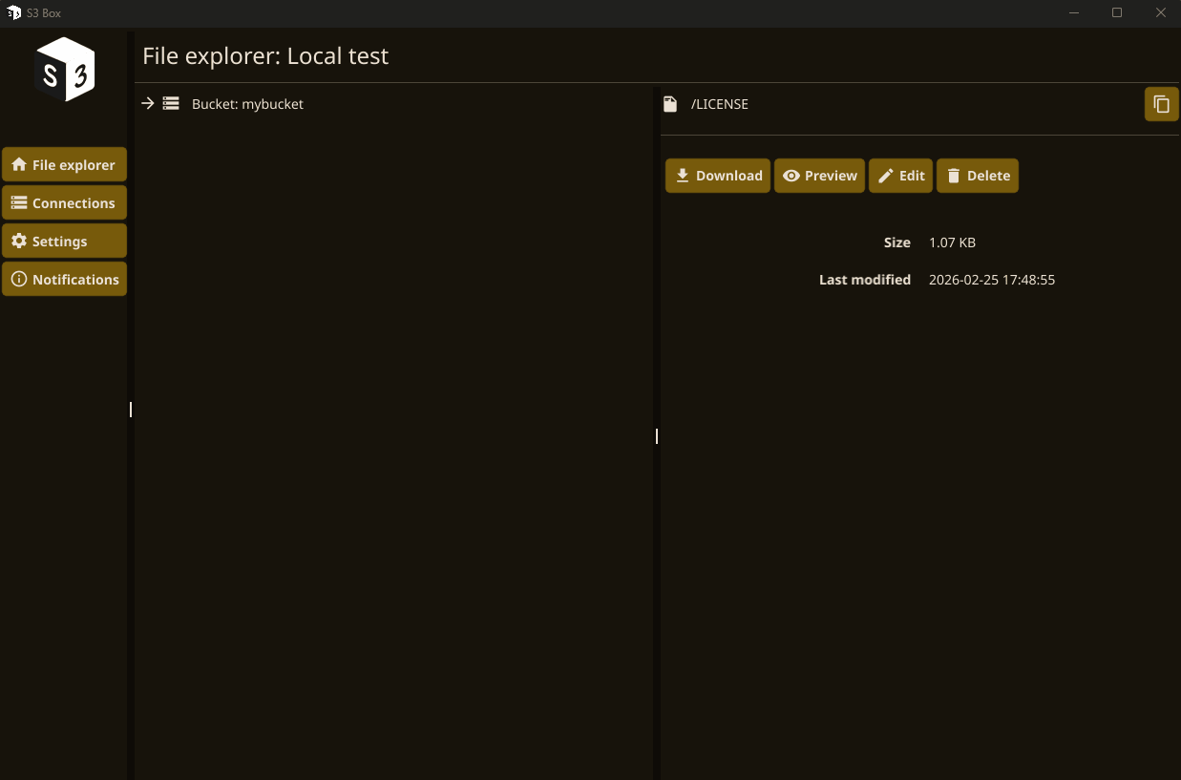This screenshot has height=780, width=1181.
Task: Click the pencil icon on Edit button
Action: click(x=885, y=175)
